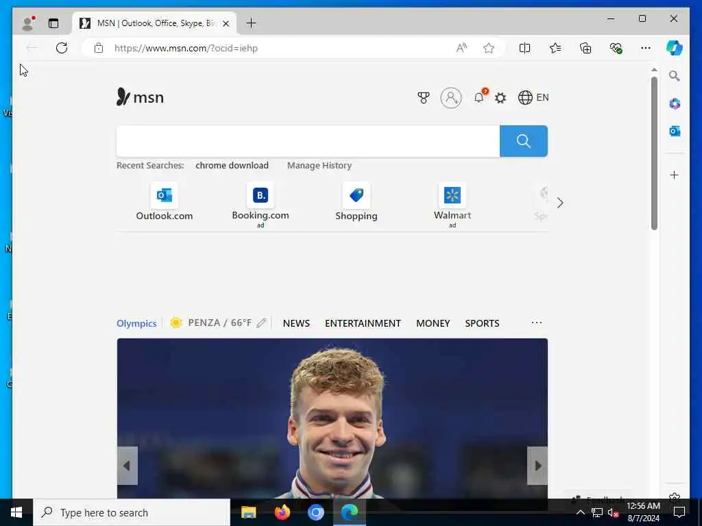The height and width of the screenshot is (526, 702).
Task: Open Shopping quick link
Action: (356, 202)
